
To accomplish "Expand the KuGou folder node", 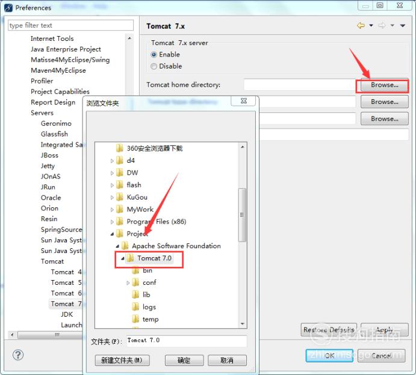I will click(112, 197).
